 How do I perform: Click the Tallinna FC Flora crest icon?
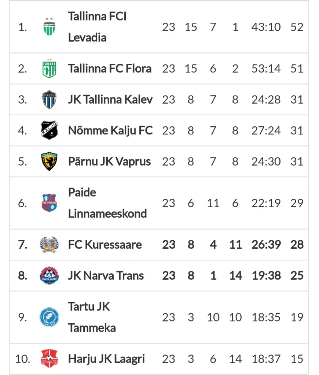point(49,68)
